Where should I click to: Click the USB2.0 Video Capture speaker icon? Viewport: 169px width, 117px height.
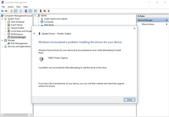pyautogui.click(x=41, y=59)
